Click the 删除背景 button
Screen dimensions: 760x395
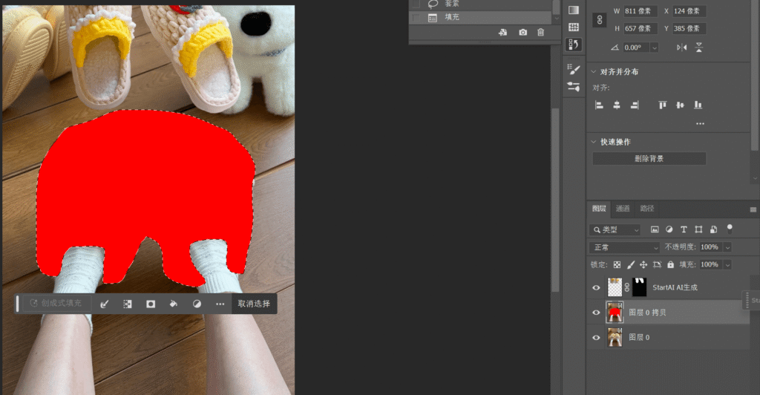649,159
